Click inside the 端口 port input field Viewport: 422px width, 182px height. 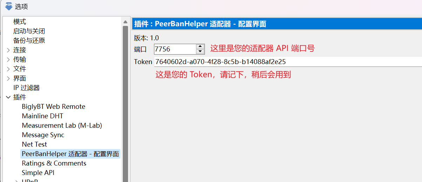pos(174,49)
